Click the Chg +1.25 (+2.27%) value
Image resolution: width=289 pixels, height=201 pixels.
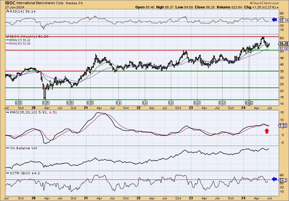click(x=260, y=7)
